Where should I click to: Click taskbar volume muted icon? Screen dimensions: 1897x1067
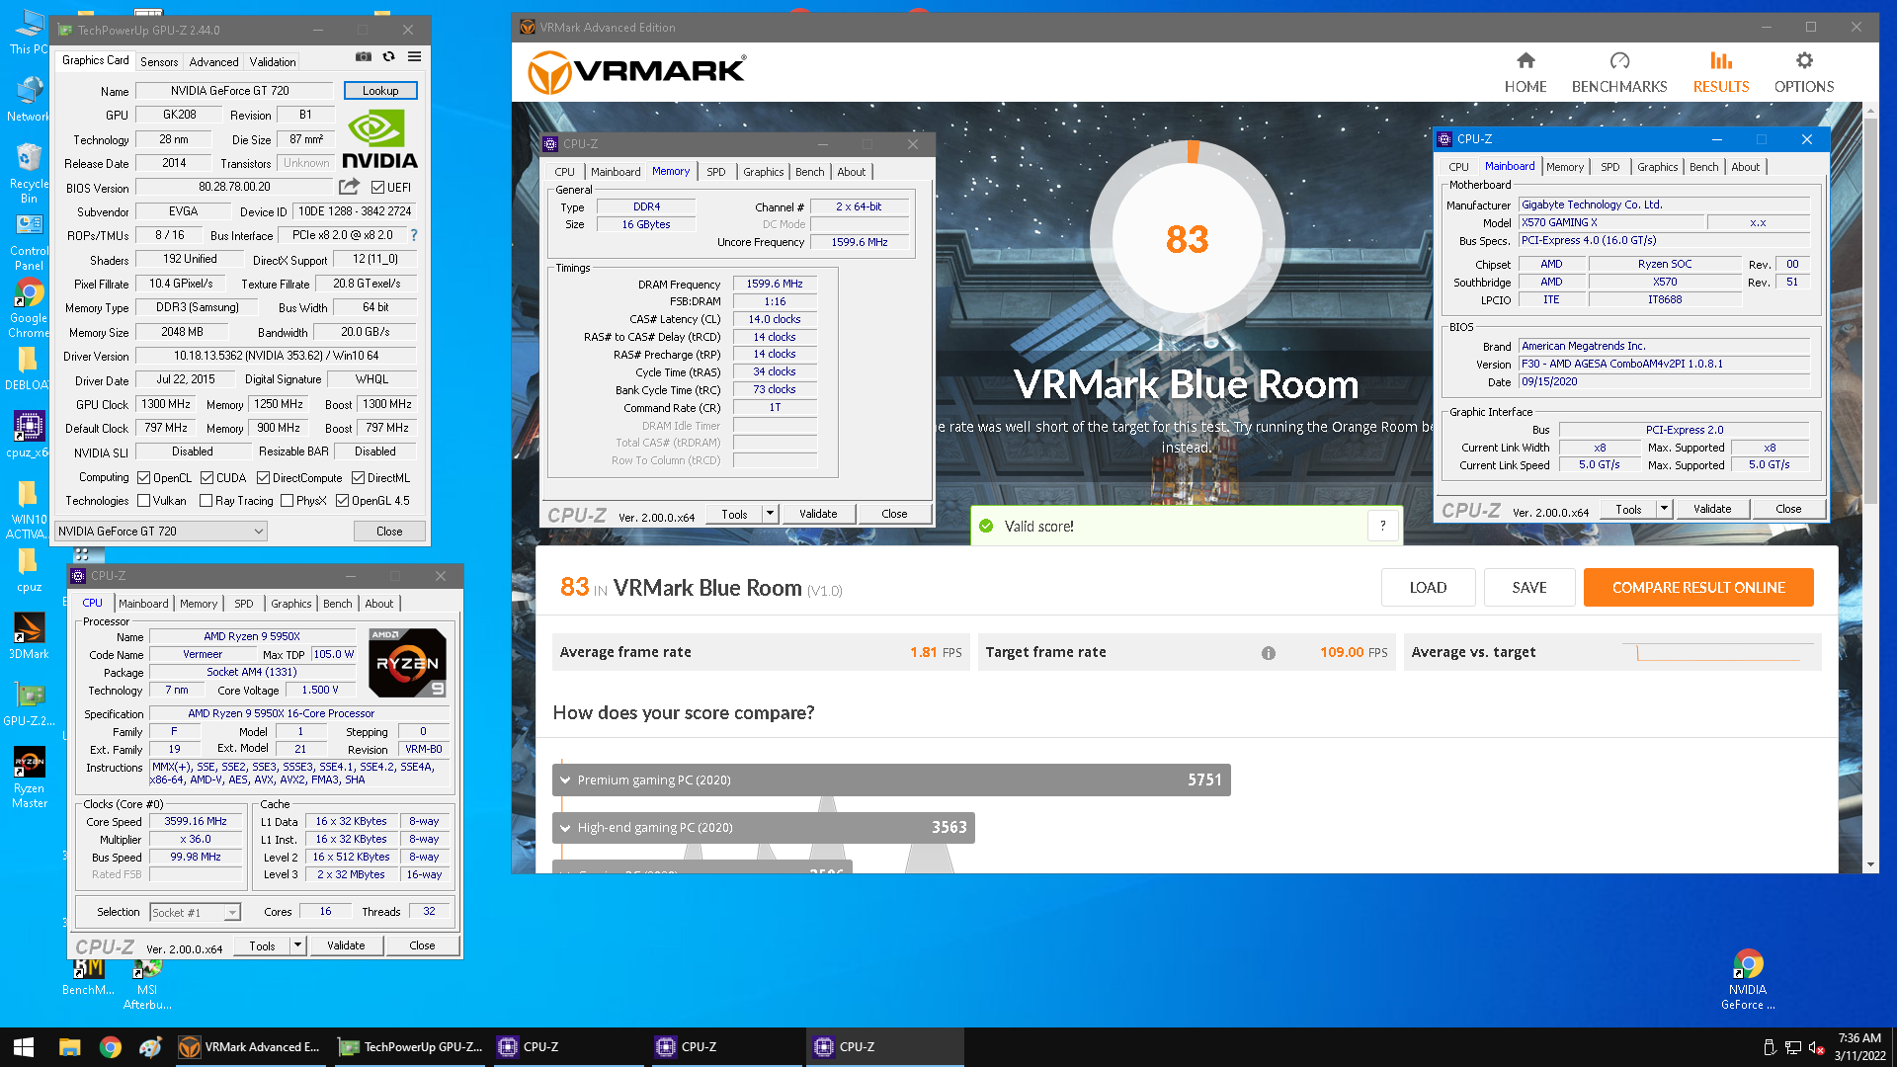(x=1816, y=1047)
